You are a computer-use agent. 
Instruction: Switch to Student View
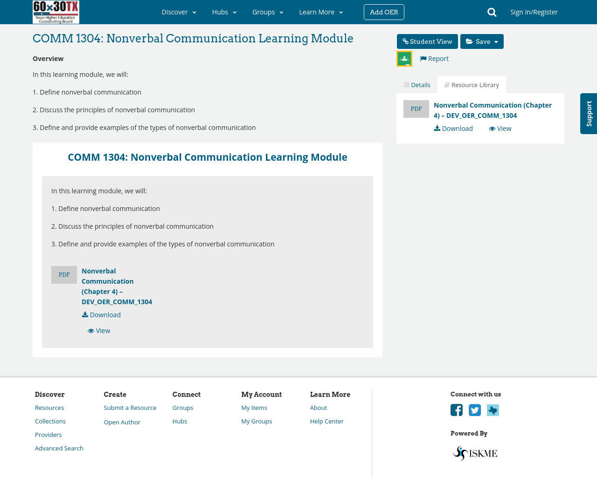point(427,41)
